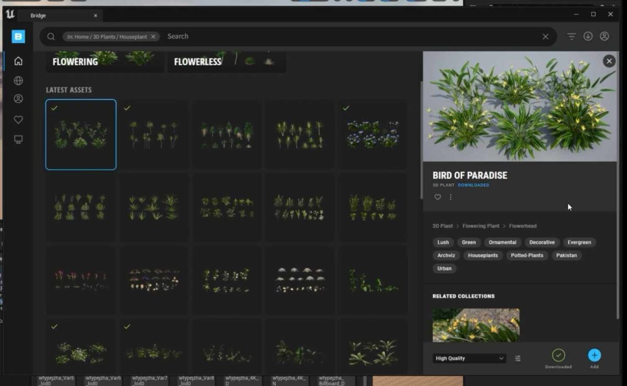Viewport: 627px width, 386px height.
Task: Open the three-dot menu under Bird of Paradise
Action: click(x=451, y=197)
